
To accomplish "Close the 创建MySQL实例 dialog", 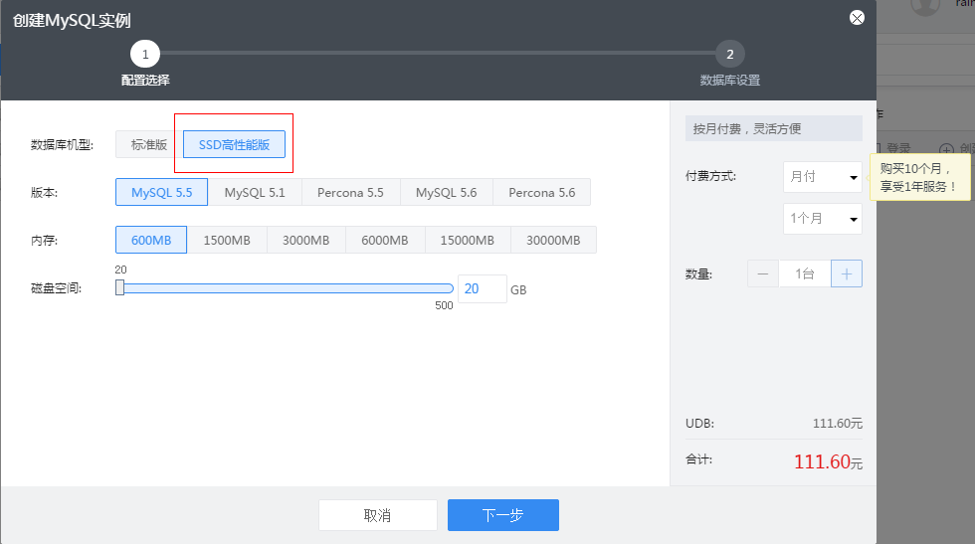I will click(857, 18).
